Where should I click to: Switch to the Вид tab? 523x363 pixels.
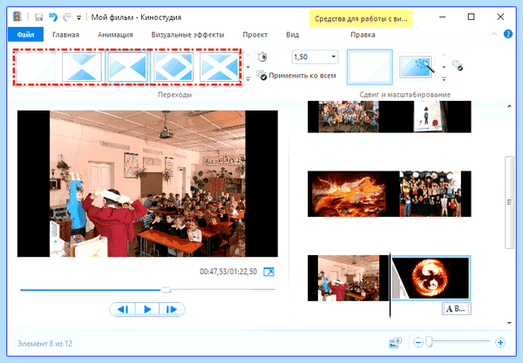pyautogui.click(x=293, y=35)
